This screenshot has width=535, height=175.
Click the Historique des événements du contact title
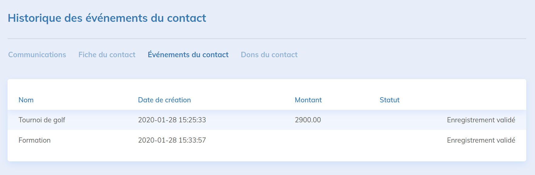click(107, 18)
